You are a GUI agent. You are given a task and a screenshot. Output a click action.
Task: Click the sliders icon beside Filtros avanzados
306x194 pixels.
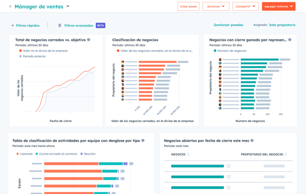(x=60, y=25)
